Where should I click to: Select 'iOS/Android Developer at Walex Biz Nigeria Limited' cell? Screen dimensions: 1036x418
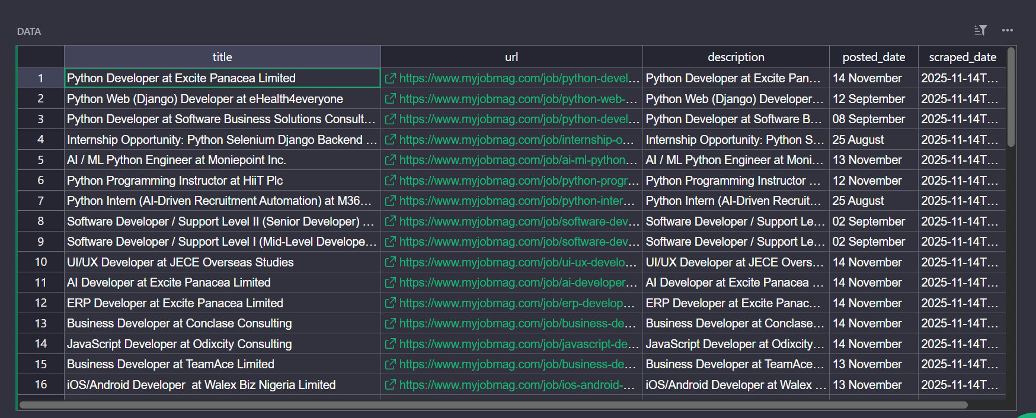[222, 385]
